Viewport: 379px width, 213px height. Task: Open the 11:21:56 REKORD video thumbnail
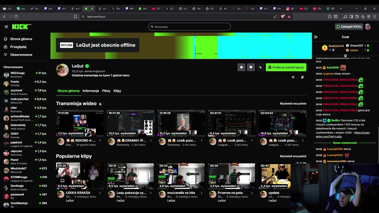click(x=80, y=123)
